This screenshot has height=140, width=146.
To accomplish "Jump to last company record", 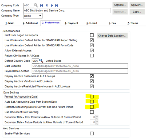I will click(x=57, y=5).
